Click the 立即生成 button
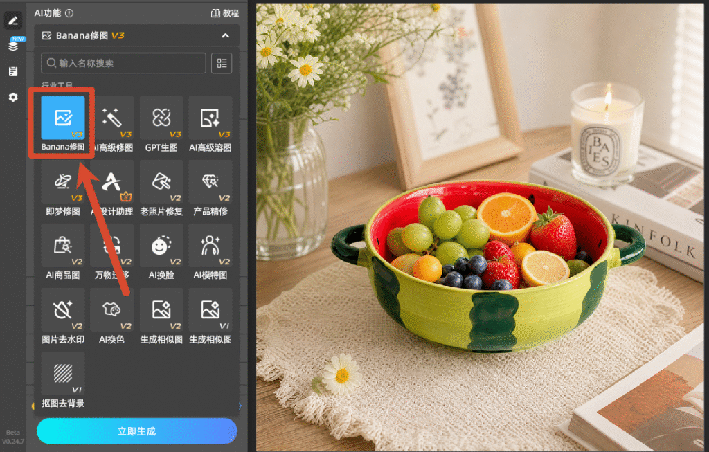The height and width of the screenshot is (452, 709). pyautogui.click(x=136, y=431)
